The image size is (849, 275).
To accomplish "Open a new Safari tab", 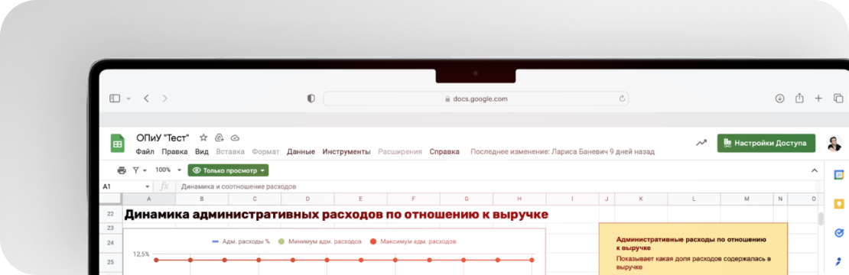I will tap(818, 99).
